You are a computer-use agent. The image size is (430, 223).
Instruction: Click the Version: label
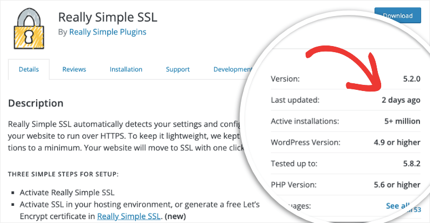[285, 79]
